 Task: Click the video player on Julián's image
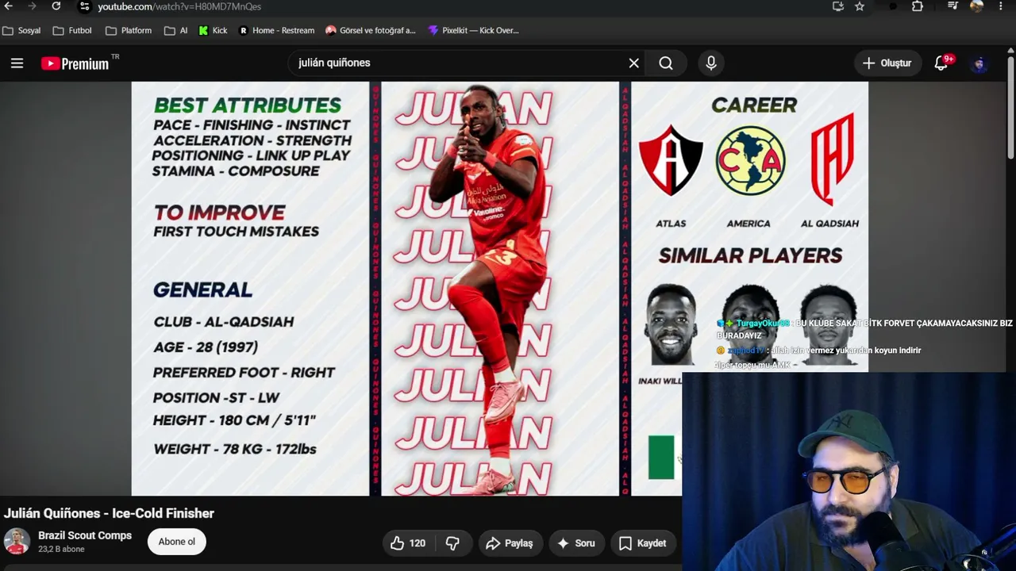click(499, 289)
